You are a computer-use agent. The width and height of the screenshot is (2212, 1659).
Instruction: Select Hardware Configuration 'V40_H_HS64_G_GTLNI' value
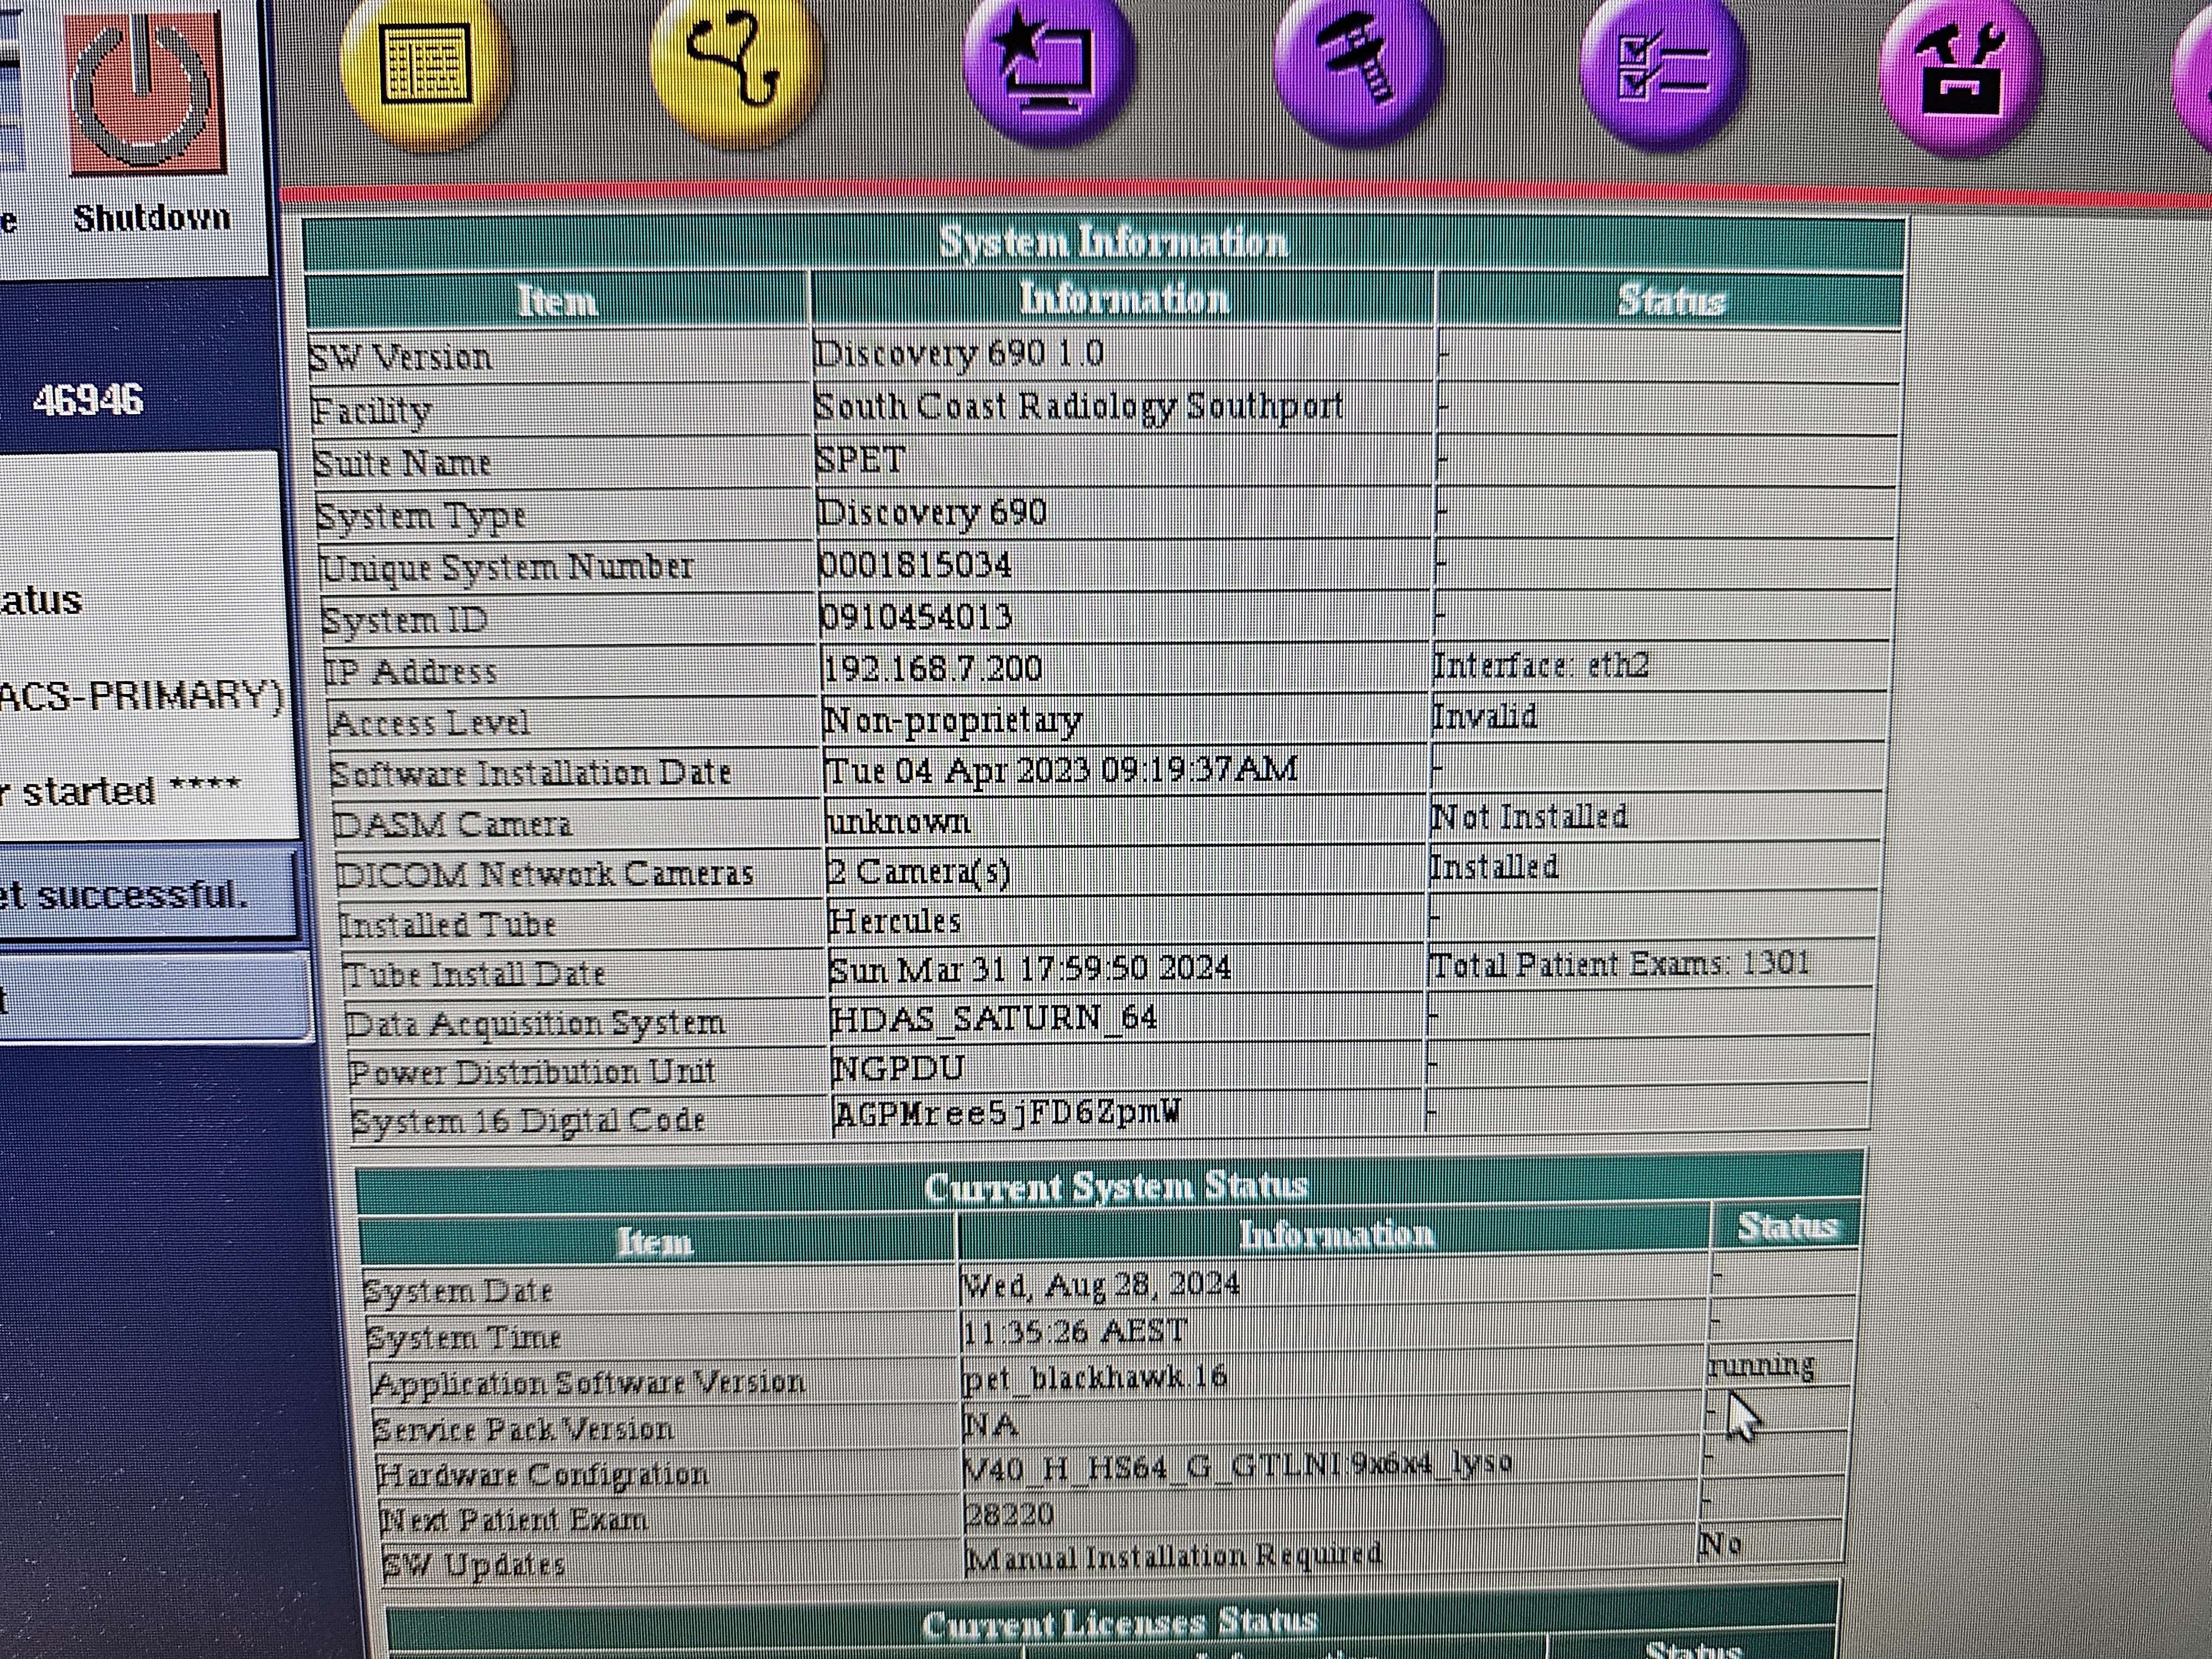1239,1466
